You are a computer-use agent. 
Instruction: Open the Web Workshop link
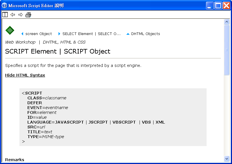coord(20,42)
